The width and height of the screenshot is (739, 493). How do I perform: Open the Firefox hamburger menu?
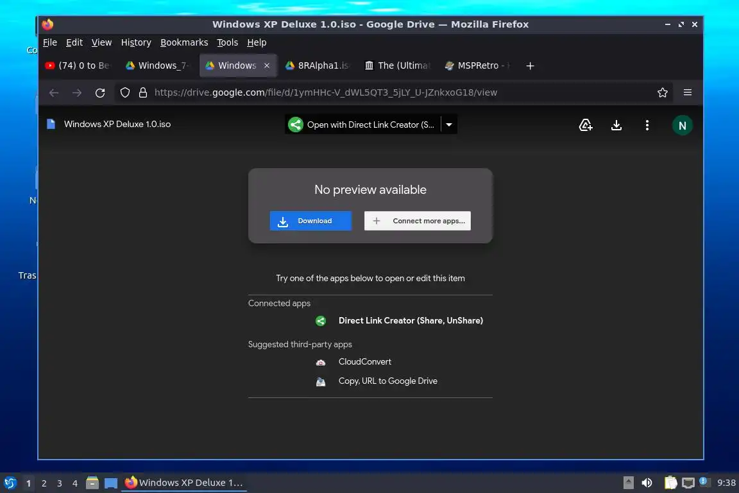click(688, 92)
